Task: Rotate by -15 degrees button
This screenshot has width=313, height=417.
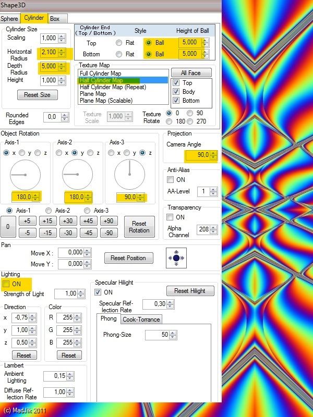Action: (47, 232)
